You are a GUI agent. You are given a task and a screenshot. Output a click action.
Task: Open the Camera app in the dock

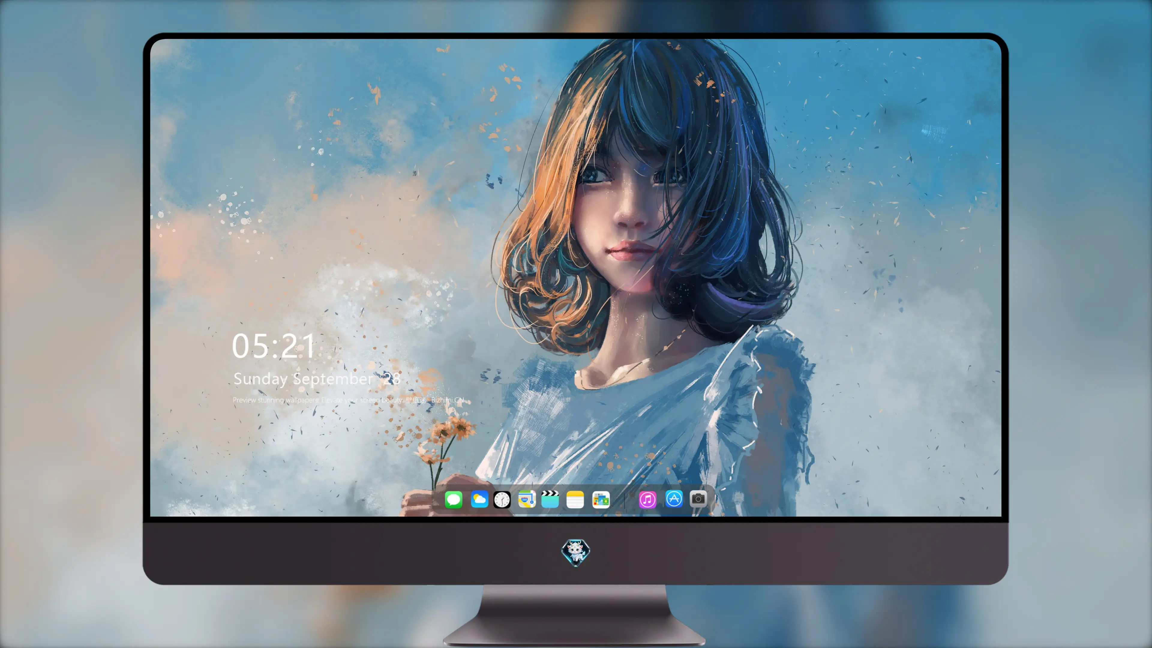tap(698, 499)
